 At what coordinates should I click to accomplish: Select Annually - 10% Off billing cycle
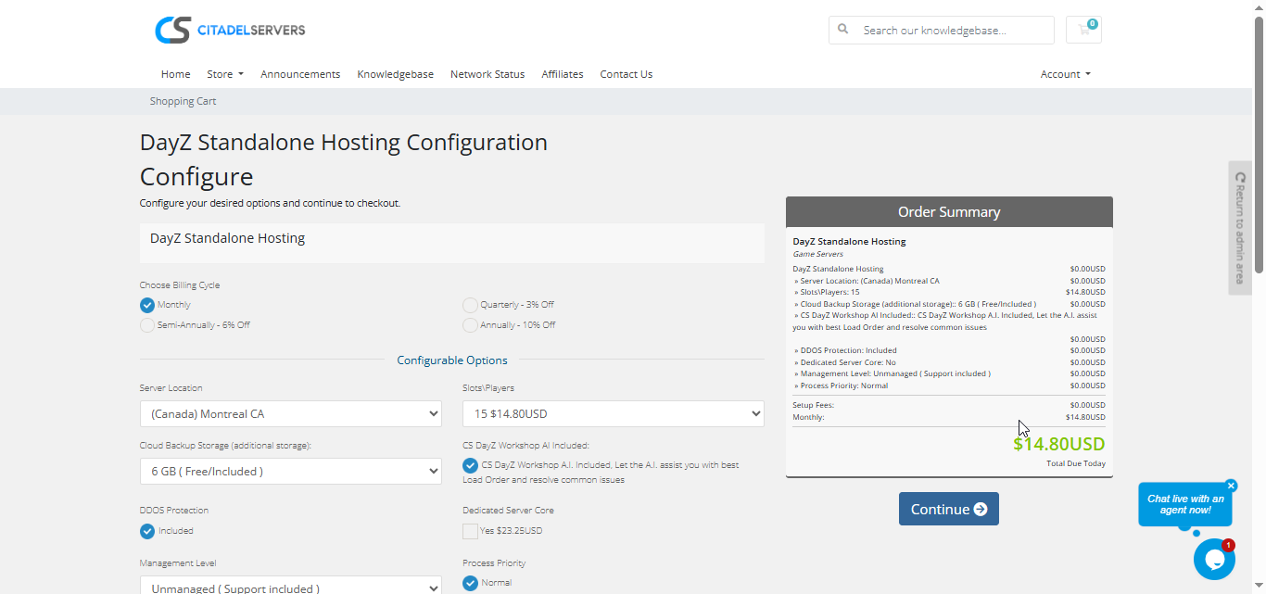(x=470, y=324)
